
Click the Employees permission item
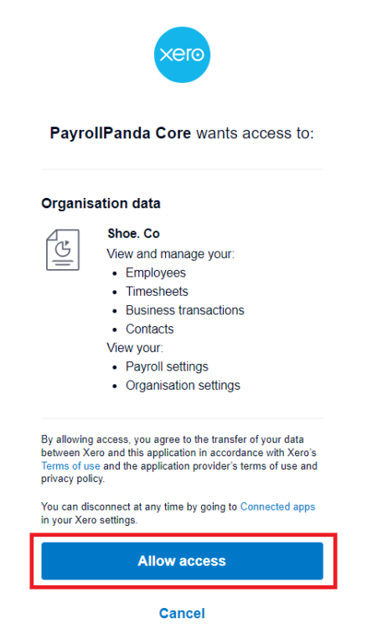[x=156, y=273]
